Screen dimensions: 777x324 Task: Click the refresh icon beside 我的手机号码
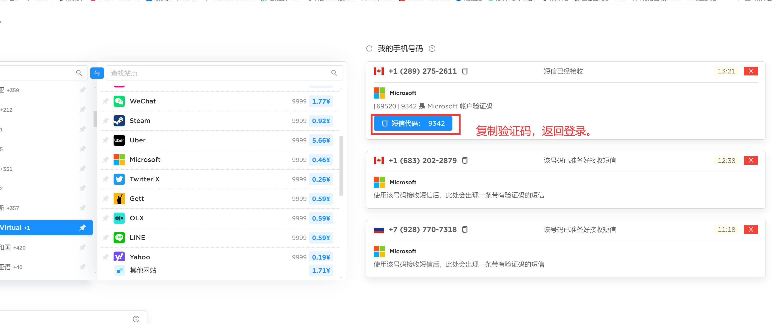coord(369,48)
